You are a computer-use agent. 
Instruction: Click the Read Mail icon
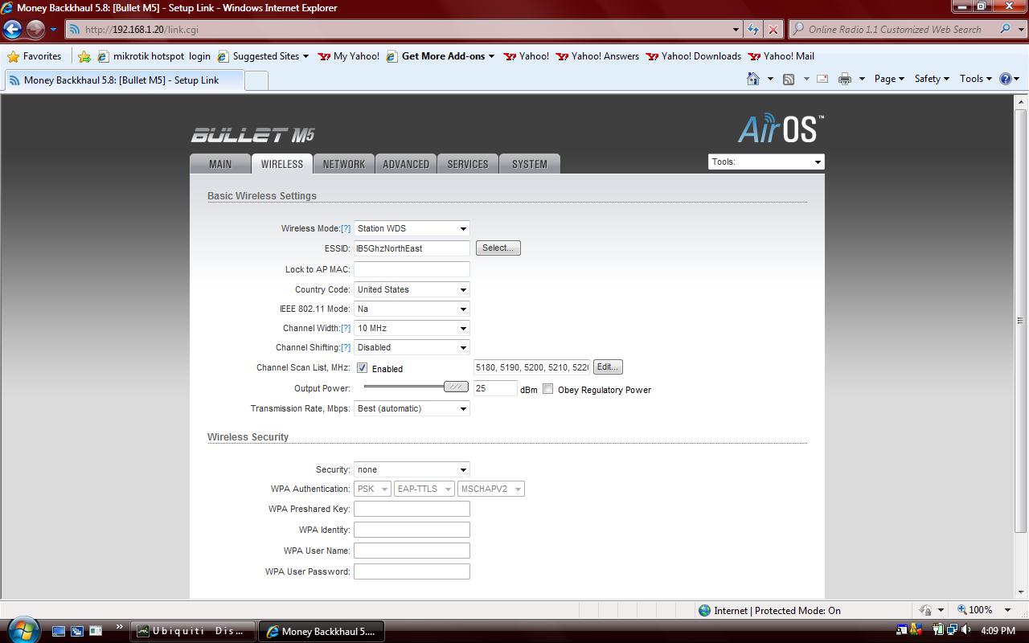pyautogui.click(x=822, y=79)
